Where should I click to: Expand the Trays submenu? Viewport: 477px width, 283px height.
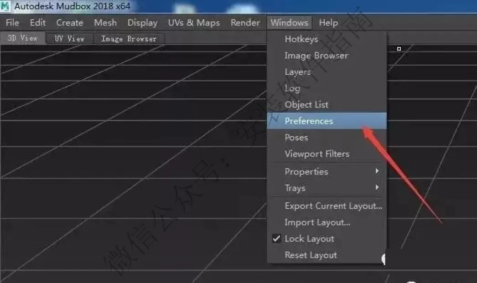tap(327, 188)
